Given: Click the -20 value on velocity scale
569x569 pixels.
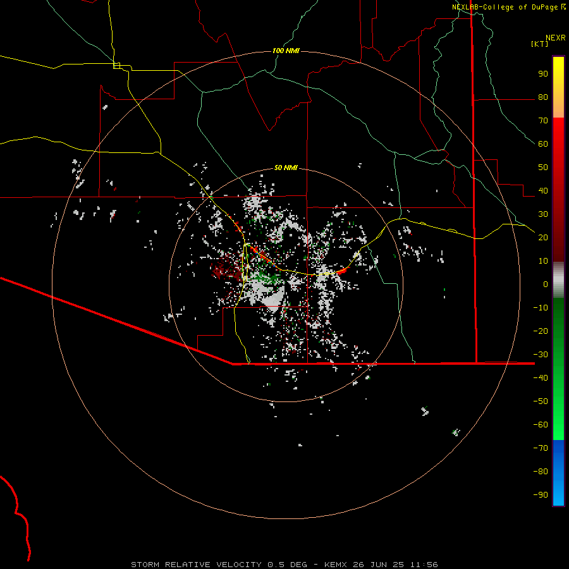Looking at the screenshot, I should click(541, 331).
